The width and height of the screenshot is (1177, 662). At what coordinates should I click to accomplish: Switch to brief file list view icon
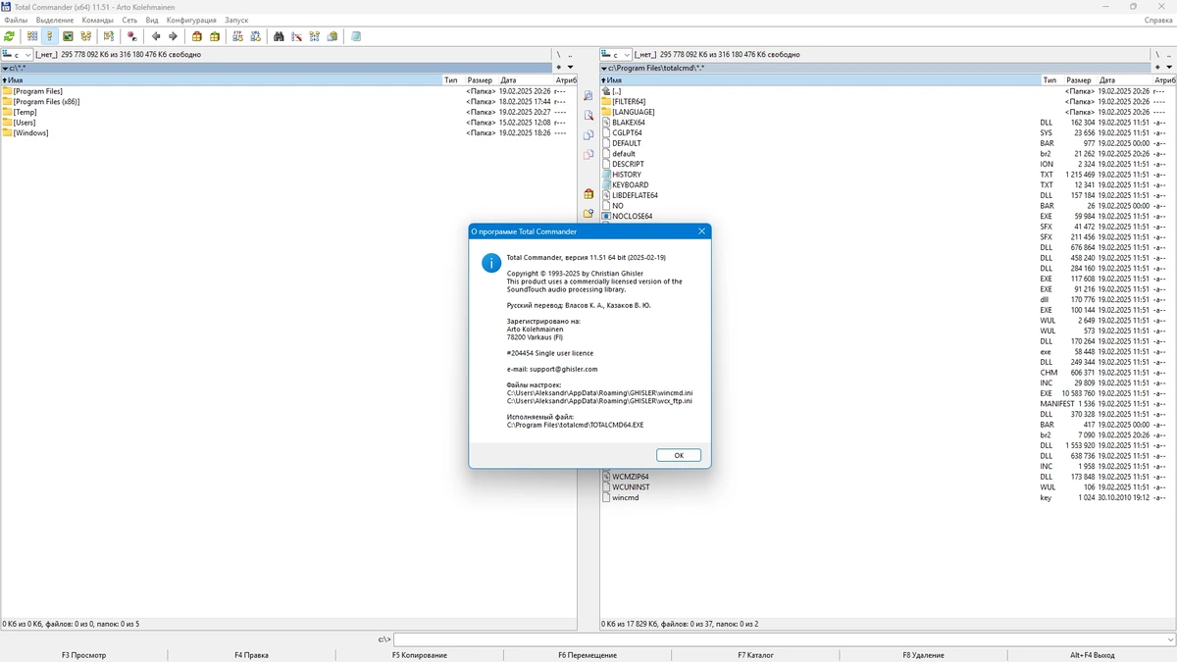pos(32,36)
